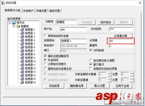Screen dimensions: 145x106
Task: Check 登陆后自动连接主控 option
Action: [45, 69]
